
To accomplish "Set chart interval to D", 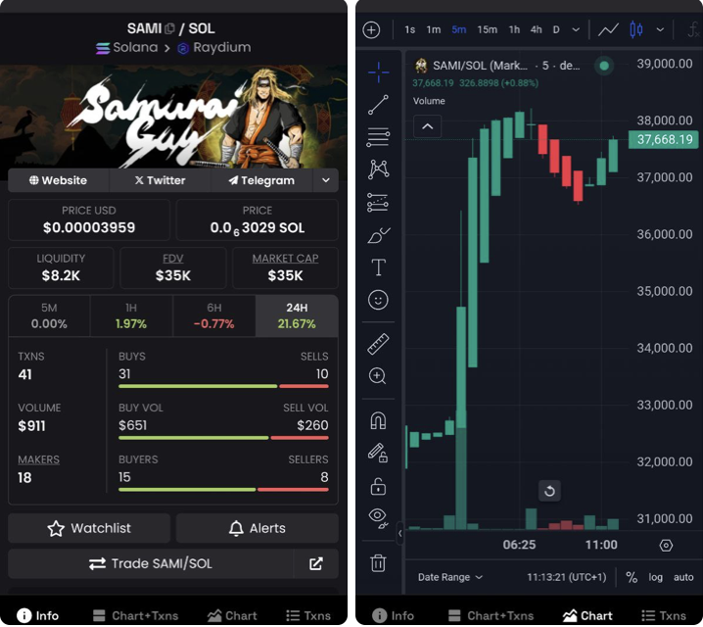I will coord(556,29).
